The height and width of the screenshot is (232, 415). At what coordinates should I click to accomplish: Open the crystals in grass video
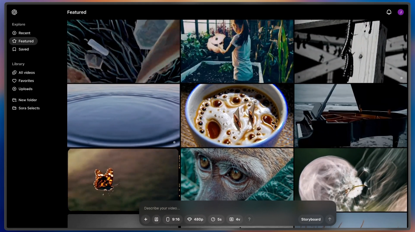point(123,51)
